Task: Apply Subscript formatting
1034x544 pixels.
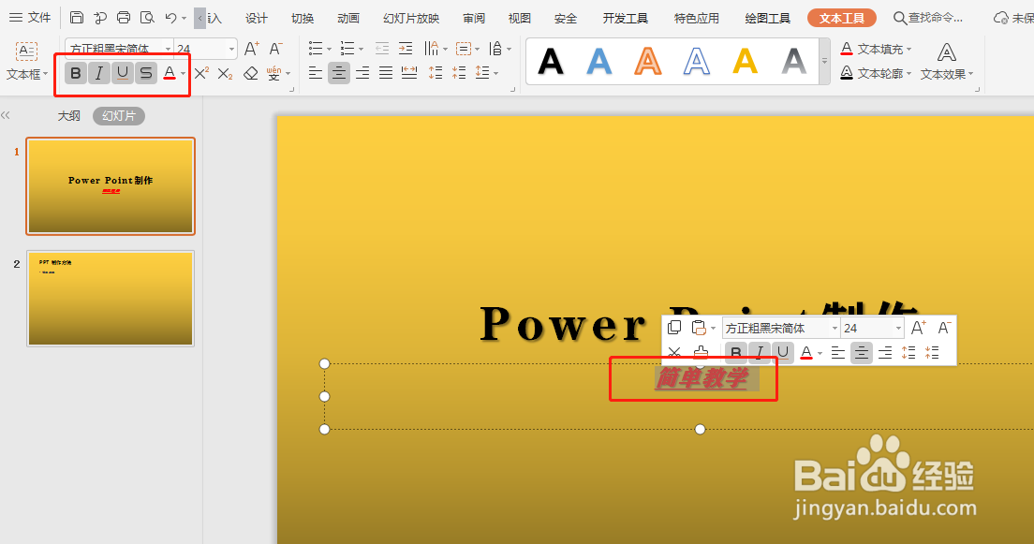Action: pyautogui.click(x=225, y=72)
